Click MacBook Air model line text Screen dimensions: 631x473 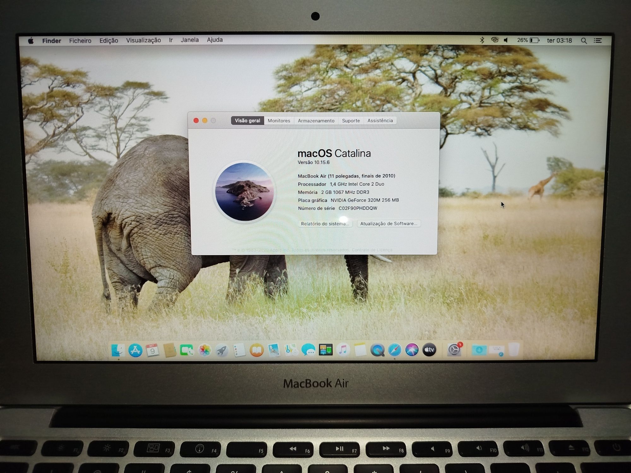click(x=346, y=176)
